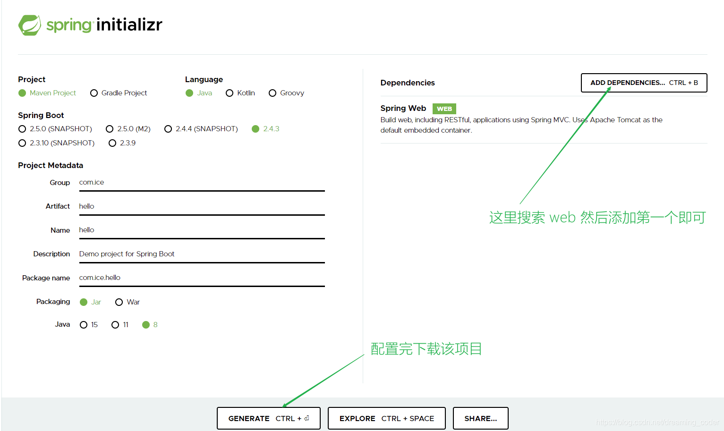
Task: Click the Spring Web dependency title
Action: click(403, 108)
